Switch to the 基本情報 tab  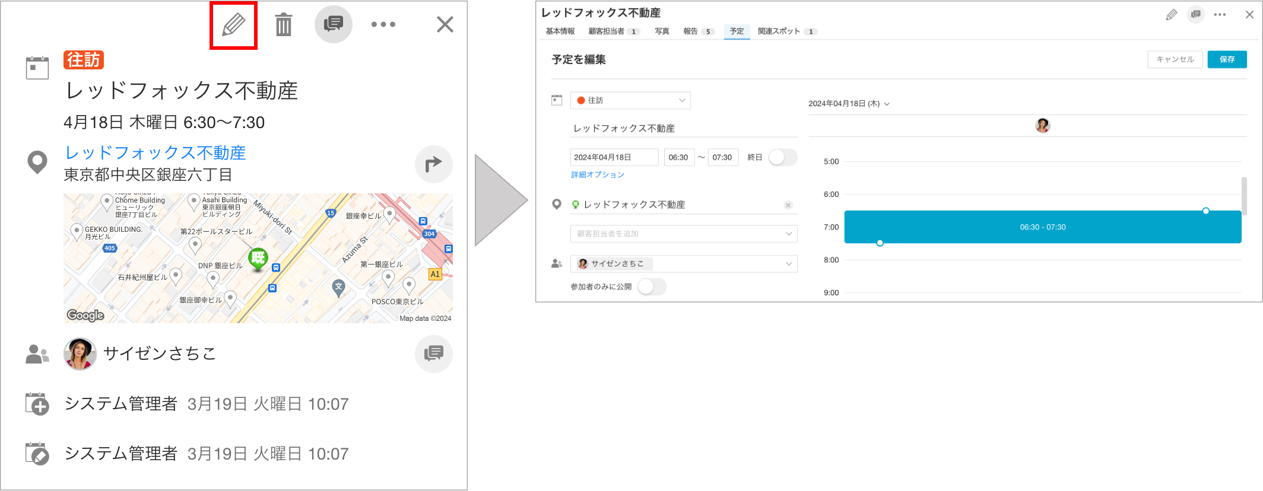click(560, 31)
